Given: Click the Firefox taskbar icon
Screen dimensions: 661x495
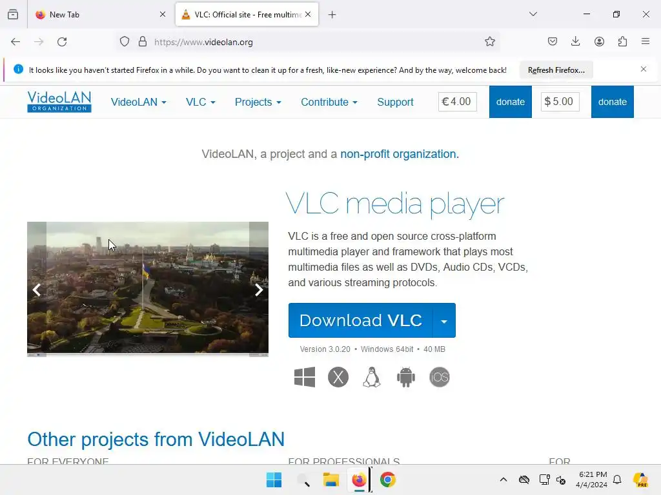Looking at the screenshot, I should click(x=359, y=480).
